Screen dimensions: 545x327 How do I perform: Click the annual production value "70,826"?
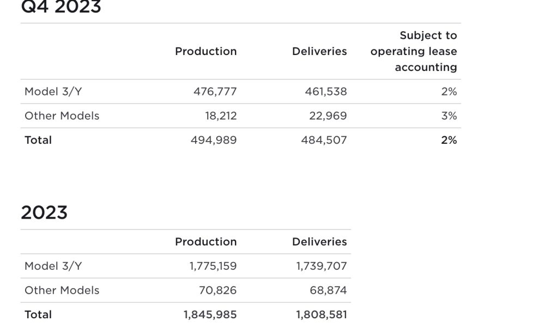218,290
